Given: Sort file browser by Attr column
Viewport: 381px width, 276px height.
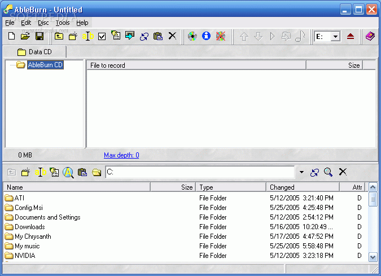Looking at the screenshot, I should point(352,187).
